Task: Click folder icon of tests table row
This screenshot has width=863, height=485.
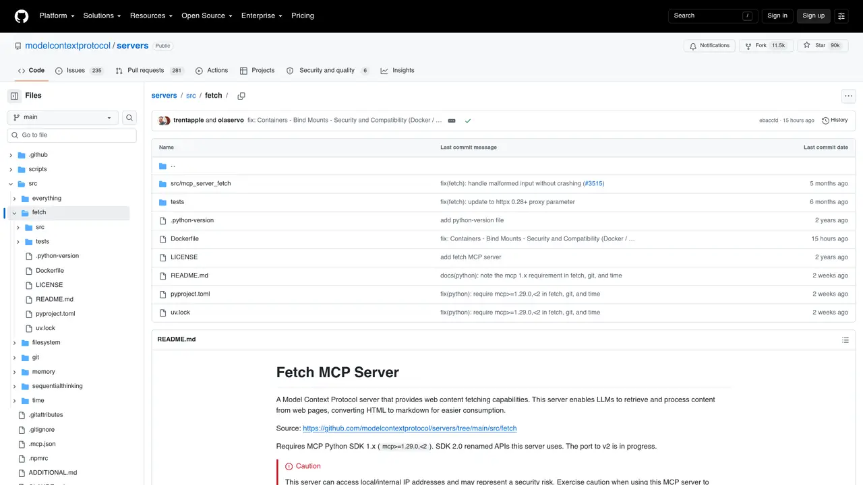Action: pos(162,202)
